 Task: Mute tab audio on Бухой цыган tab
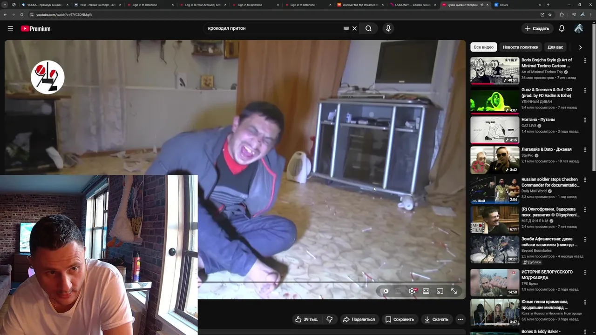point(481,5)
